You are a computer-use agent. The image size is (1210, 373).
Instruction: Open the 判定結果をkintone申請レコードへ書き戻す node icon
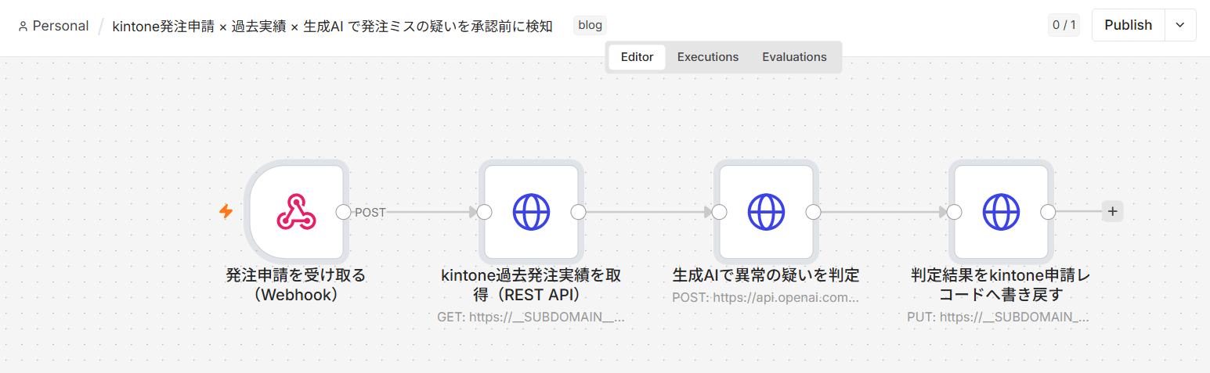(1001, 211)
